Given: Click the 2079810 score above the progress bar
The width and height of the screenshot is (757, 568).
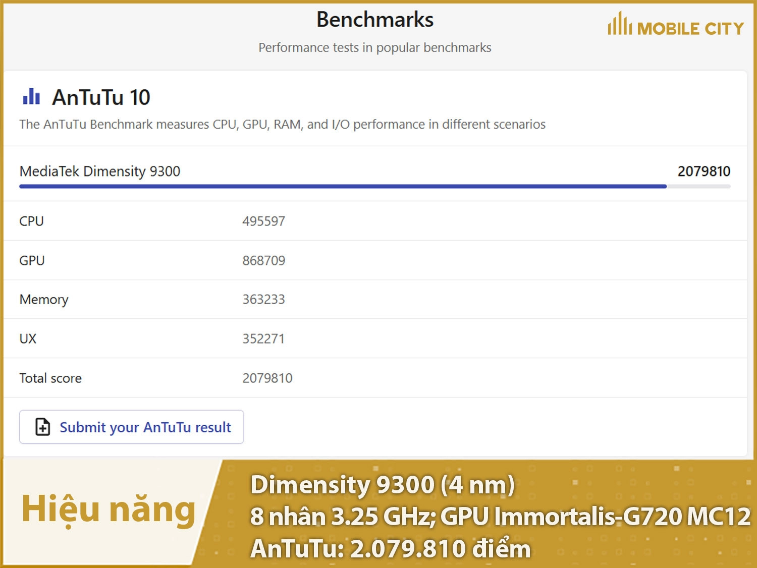Looking at the screenshot, I should (704, 172).
